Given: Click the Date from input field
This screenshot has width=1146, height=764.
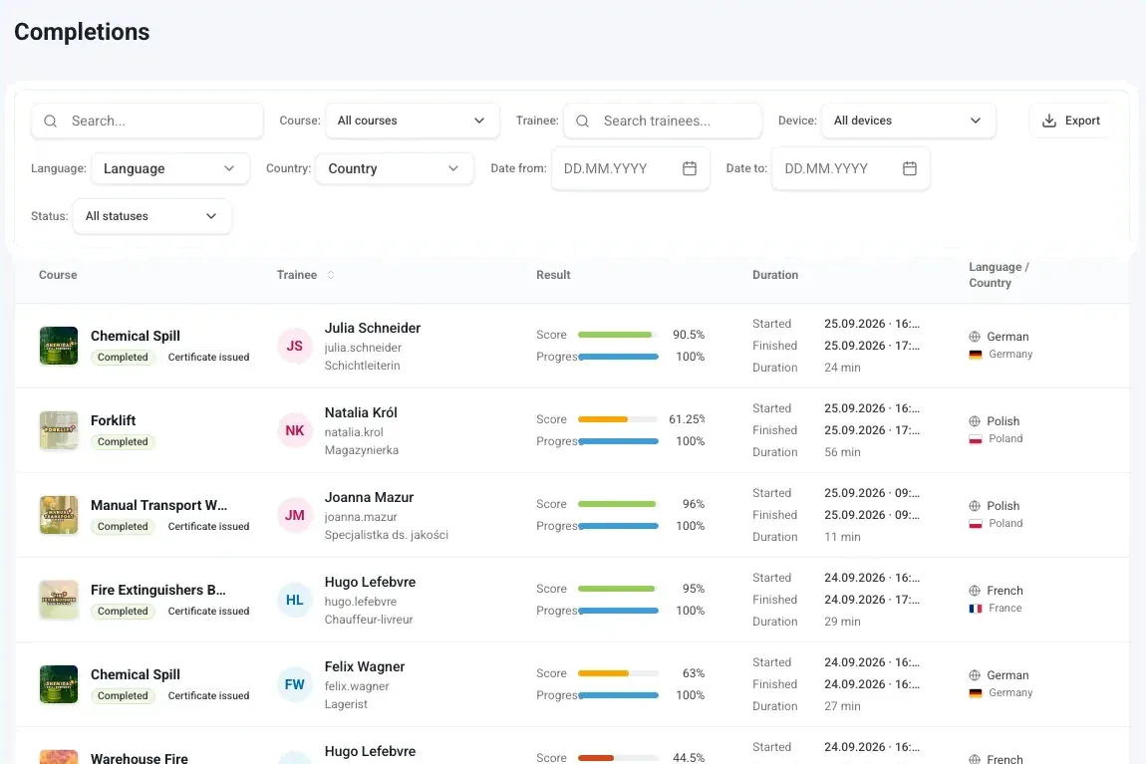Looking at the screenshot, I should (630, 168).
